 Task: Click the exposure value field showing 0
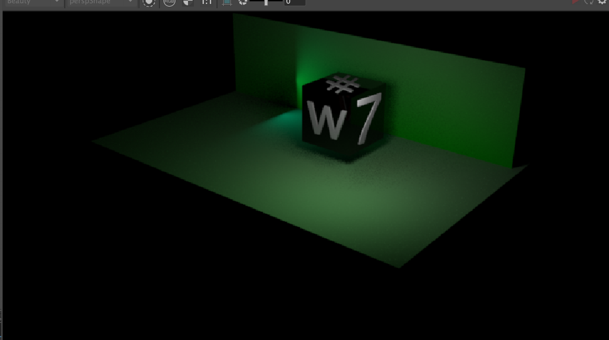point(295,2)
